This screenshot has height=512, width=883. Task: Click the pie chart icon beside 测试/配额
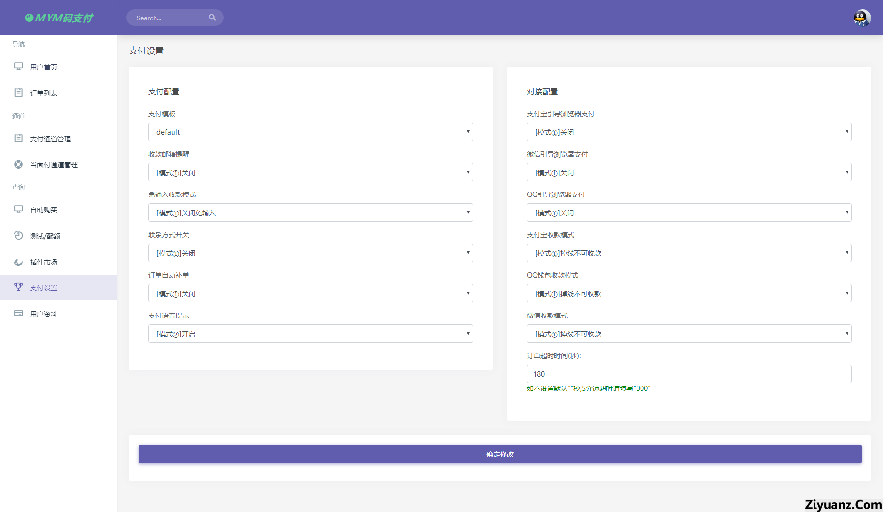coord(18,236)
